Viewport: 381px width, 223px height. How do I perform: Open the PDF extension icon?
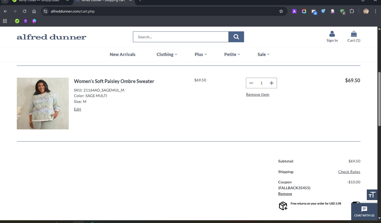(x=332, y=11)
